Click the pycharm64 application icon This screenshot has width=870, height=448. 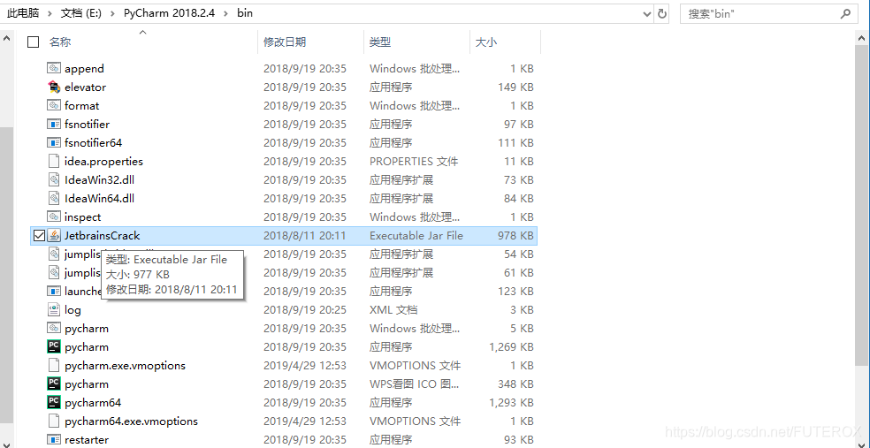coord(54,403)
